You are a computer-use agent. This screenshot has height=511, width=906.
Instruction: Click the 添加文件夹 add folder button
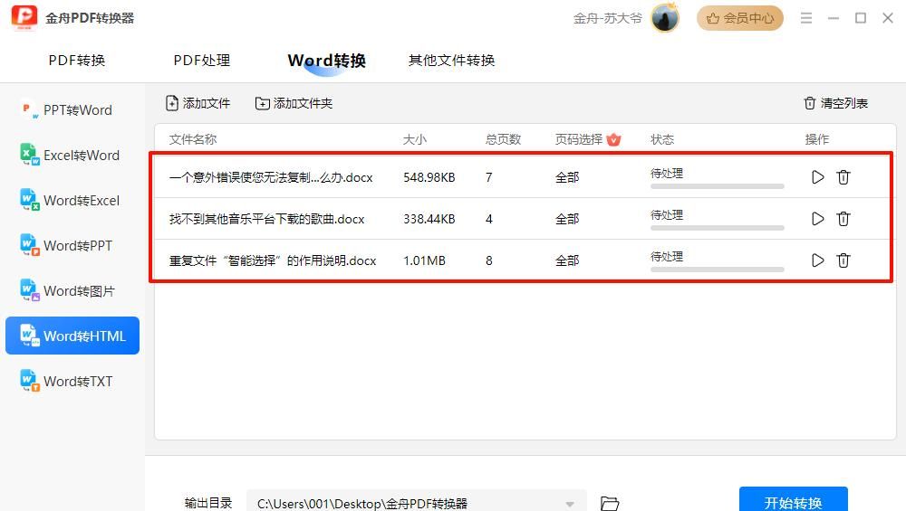pos(294,103)
